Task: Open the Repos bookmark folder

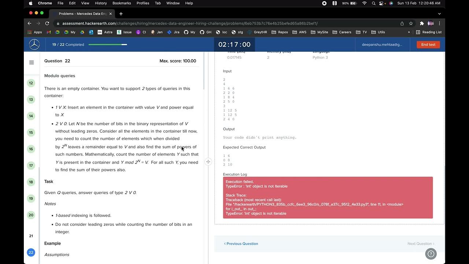Action: pyautogui.click(x=280, y=32)
